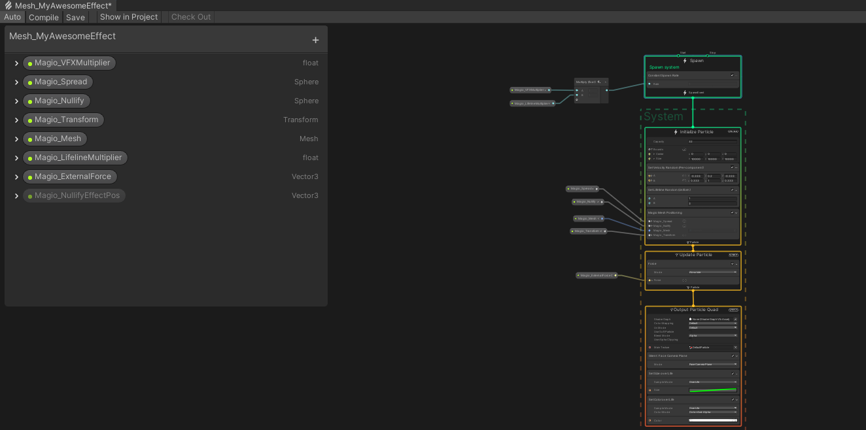Open the Blend Mode dropdown
Viewport: 866px width, 430px height.
click(712, 335)
